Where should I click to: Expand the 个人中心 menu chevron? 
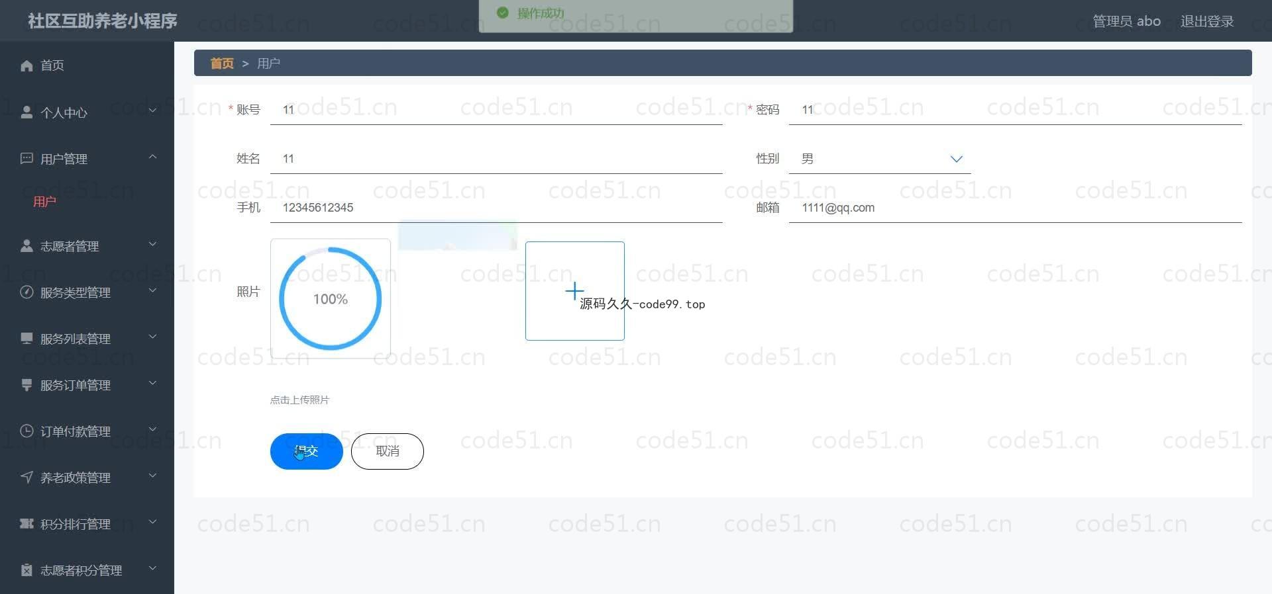[152, 110]
